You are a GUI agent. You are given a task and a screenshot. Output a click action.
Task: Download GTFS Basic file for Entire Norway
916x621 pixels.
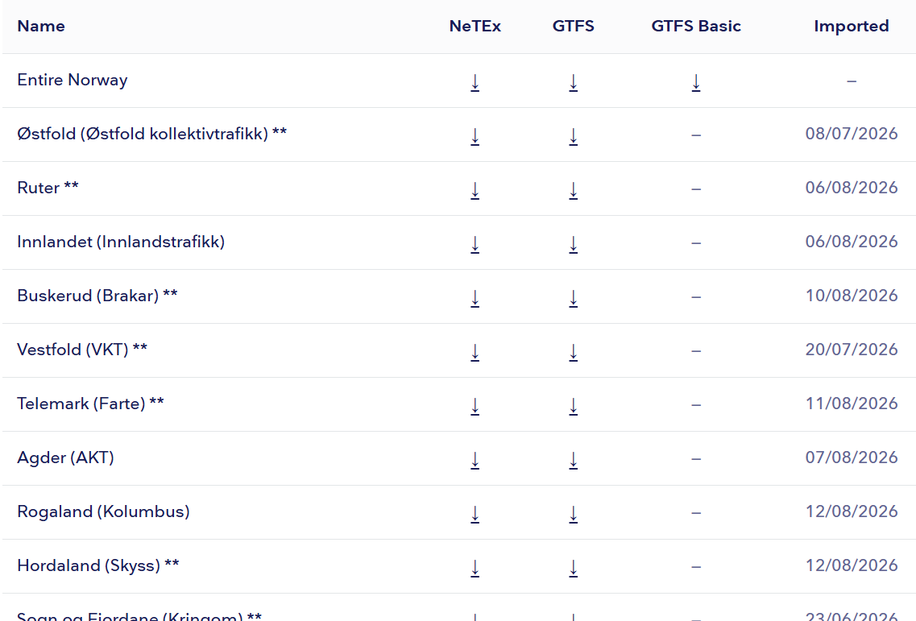tap(696, 83)
